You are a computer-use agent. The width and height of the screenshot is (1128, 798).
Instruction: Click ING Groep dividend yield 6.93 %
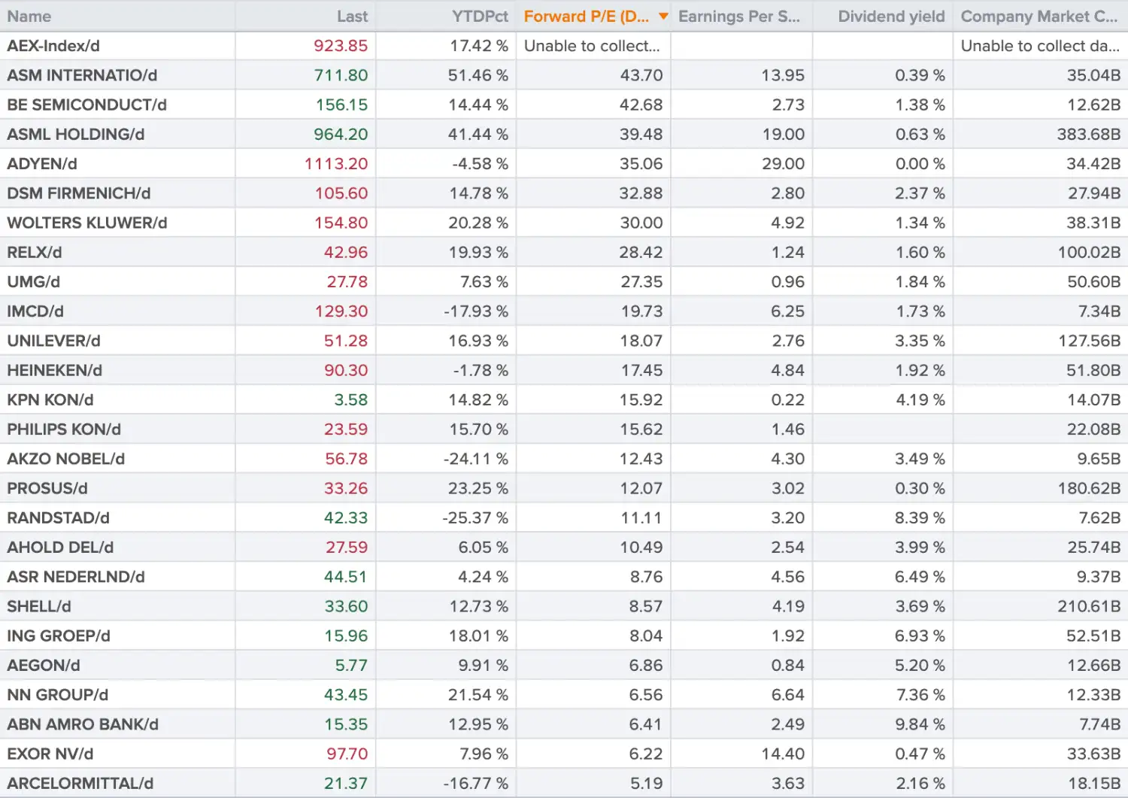click(x=920, y=636)
